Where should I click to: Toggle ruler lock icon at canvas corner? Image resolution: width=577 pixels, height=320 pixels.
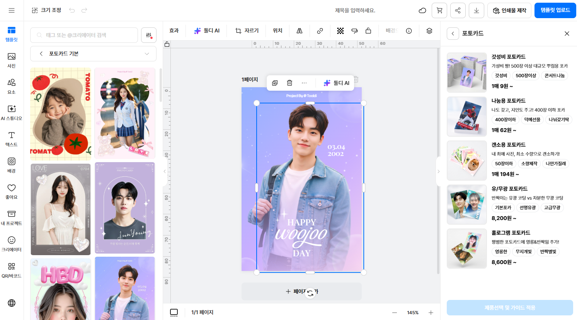click(x=167, y=44)
